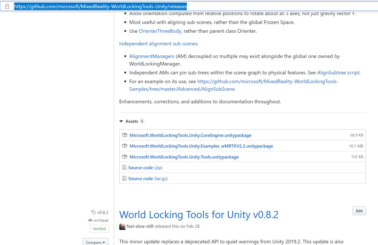This screenshot has width=378, height=245.
Task: Open AlignmentManagers link
Action: [x=152, y=56]
